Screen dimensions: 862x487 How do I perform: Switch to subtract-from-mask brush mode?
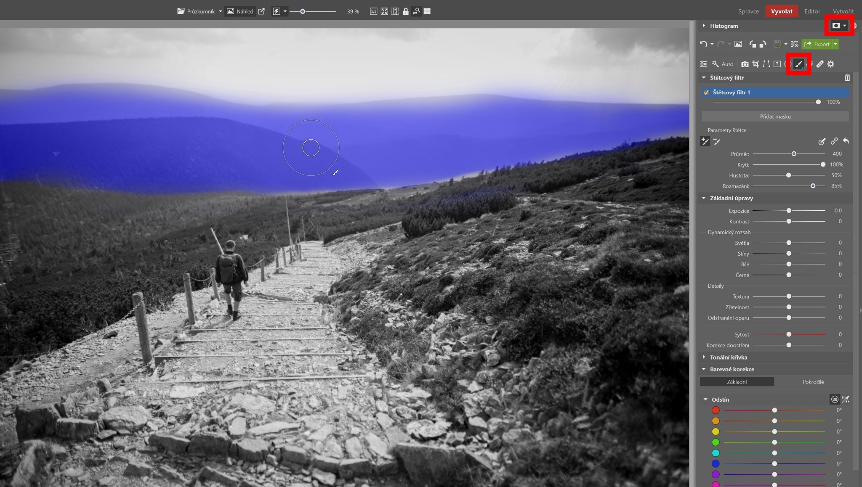[717, 141]
